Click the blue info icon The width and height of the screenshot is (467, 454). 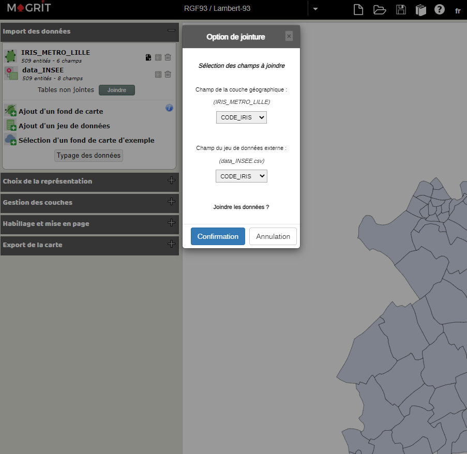(x=169, y=108)
